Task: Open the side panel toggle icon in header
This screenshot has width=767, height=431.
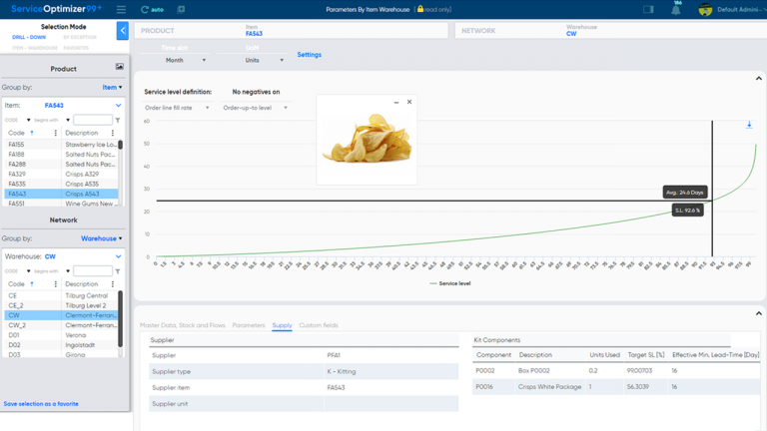Action: pyautogui.click(x=648, y=9)
